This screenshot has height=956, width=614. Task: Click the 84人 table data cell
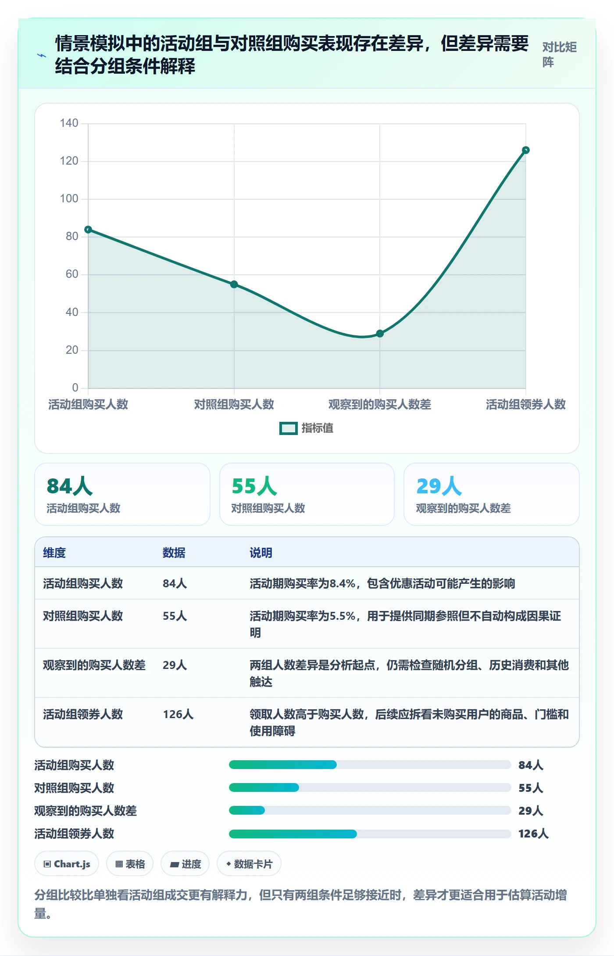click(175, 583)
